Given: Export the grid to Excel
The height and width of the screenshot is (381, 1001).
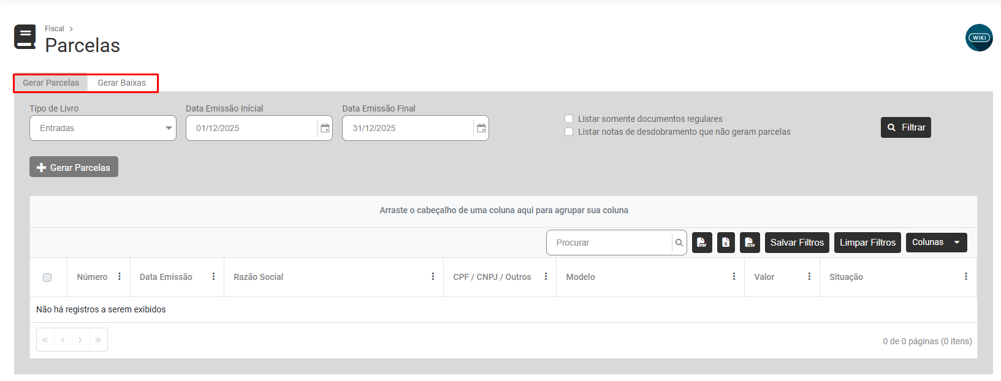Looking at the screenshot, I should (x=726, y=243).
